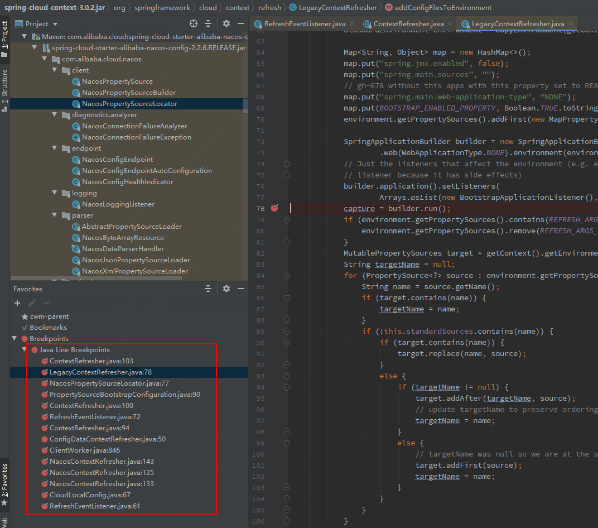Open NacosJsonPropertySourceLoader class

coord(136,260)
